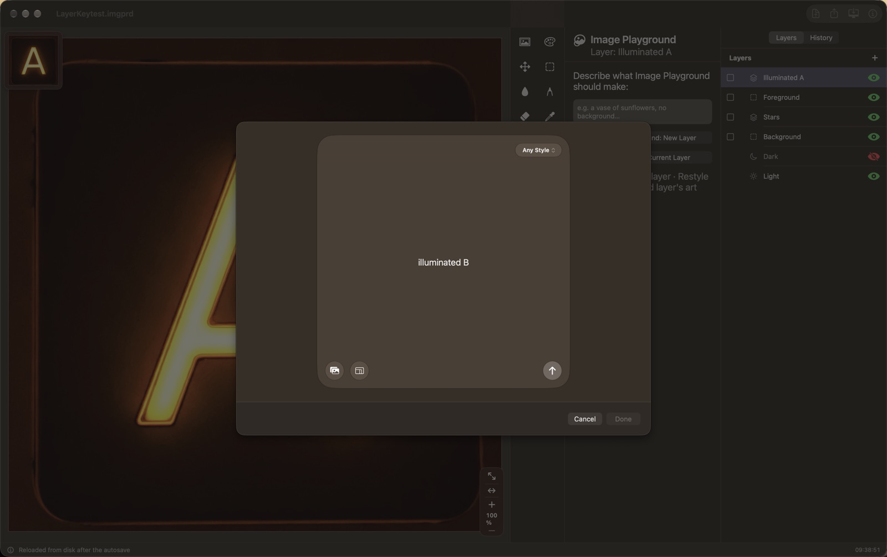Choose the droplet blur tool
Screen dimensions: 887x557
524,92
